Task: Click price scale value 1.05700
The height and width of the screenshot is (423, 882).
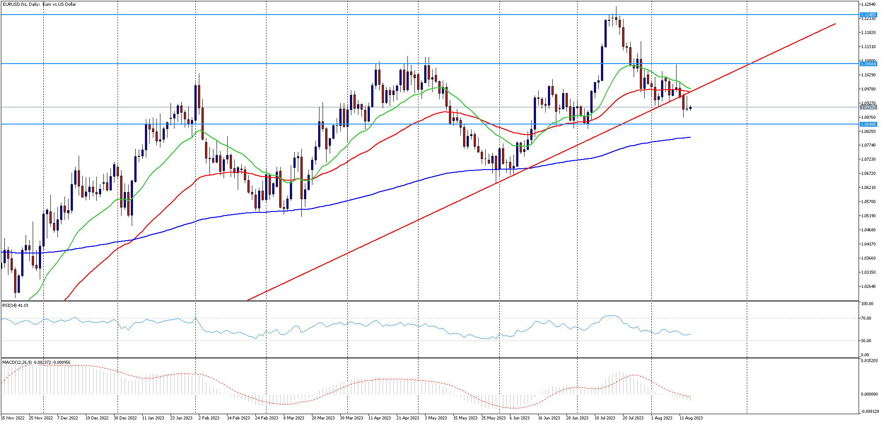Action: (x=868, y=202)
